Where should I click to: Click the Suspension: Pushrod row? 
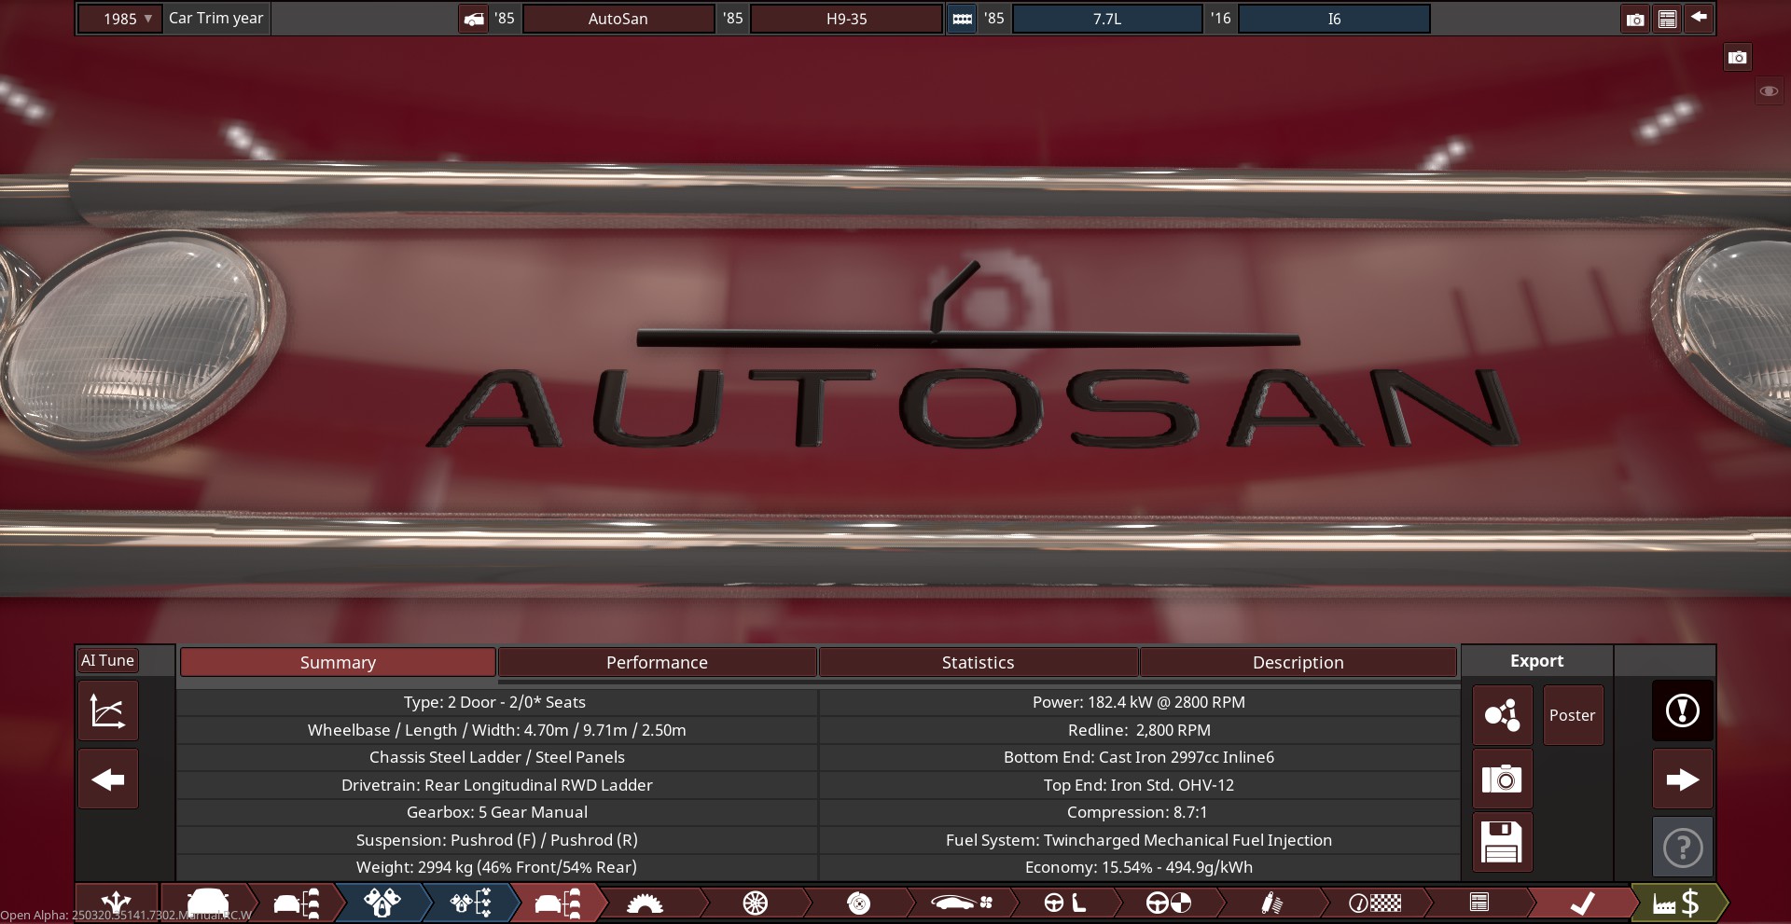pos(496,840)
